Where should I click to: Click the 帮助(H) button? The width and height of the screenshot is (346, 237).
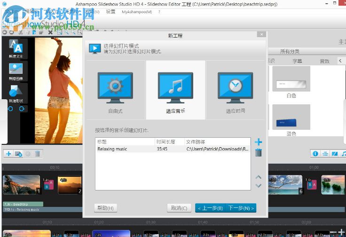click(x=105, y=208)
